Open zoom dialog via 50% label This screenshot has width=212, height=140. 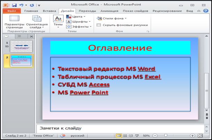coord(146,136)
